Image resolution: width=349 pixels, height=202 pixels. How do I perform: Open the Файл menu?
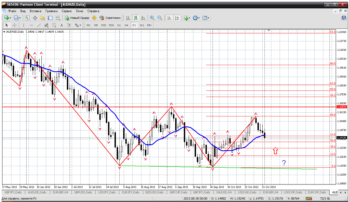point(12,11)
